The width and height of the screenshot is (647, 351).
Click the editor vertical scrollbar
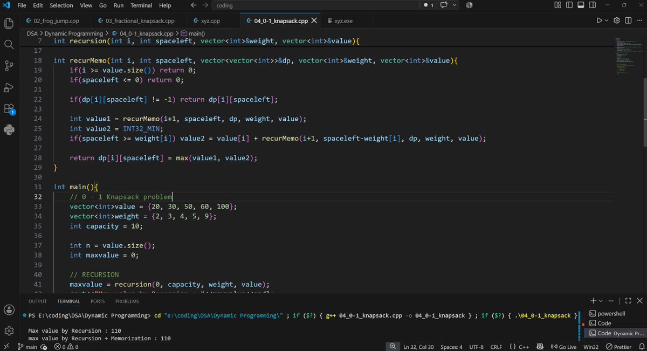[x=644, y=112]
